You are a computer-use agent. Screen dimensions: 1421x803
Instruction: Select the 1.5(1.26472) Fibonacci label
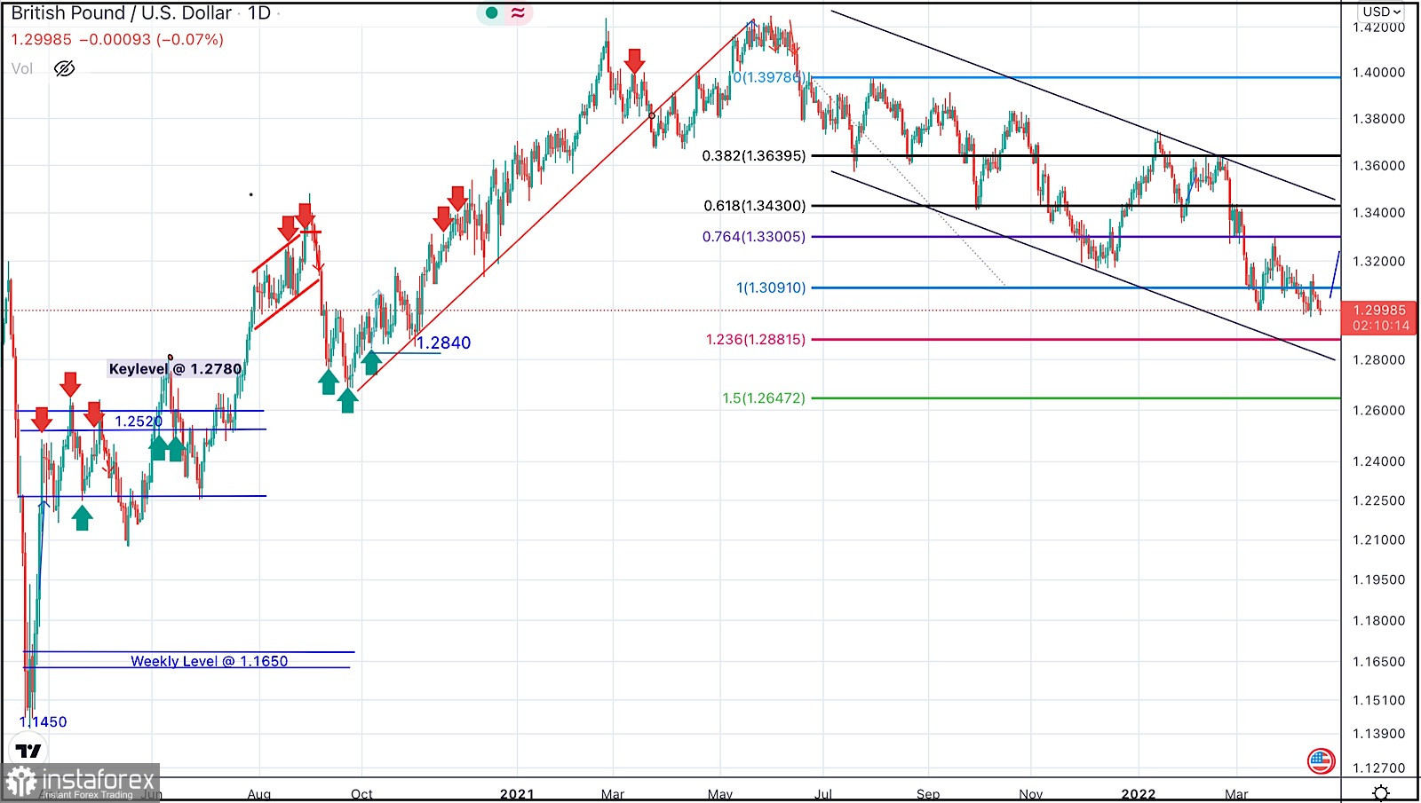tap(764, 398)
